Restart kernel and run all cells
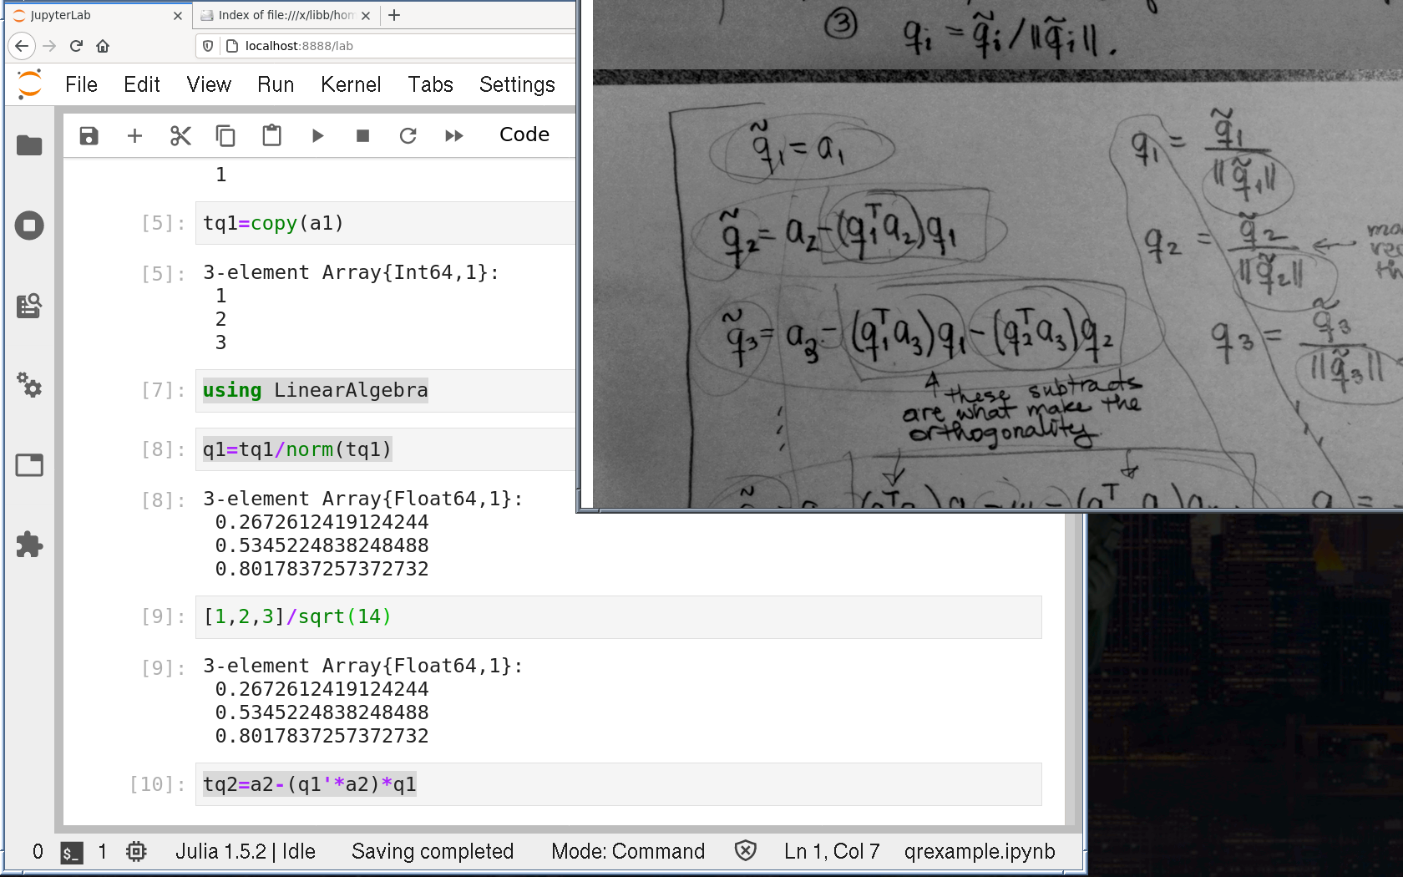The width and height of the screenshot is (1403, 877). (453, 135)
